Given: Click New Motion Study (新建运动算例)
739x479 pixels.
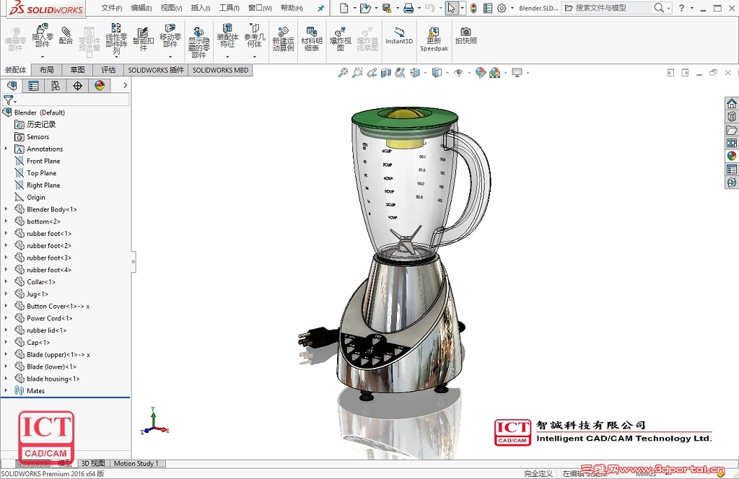Looking at the screenshot, I should click(x=283, y=40).
